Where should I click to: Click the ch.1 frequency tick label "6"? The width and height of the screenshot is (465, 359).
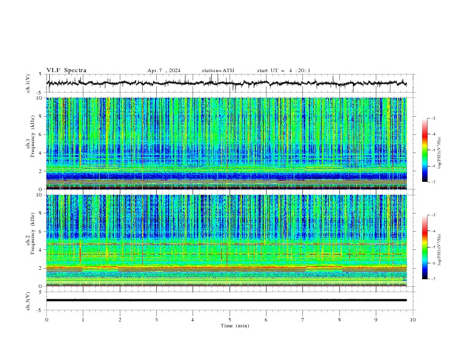[42, 135]
